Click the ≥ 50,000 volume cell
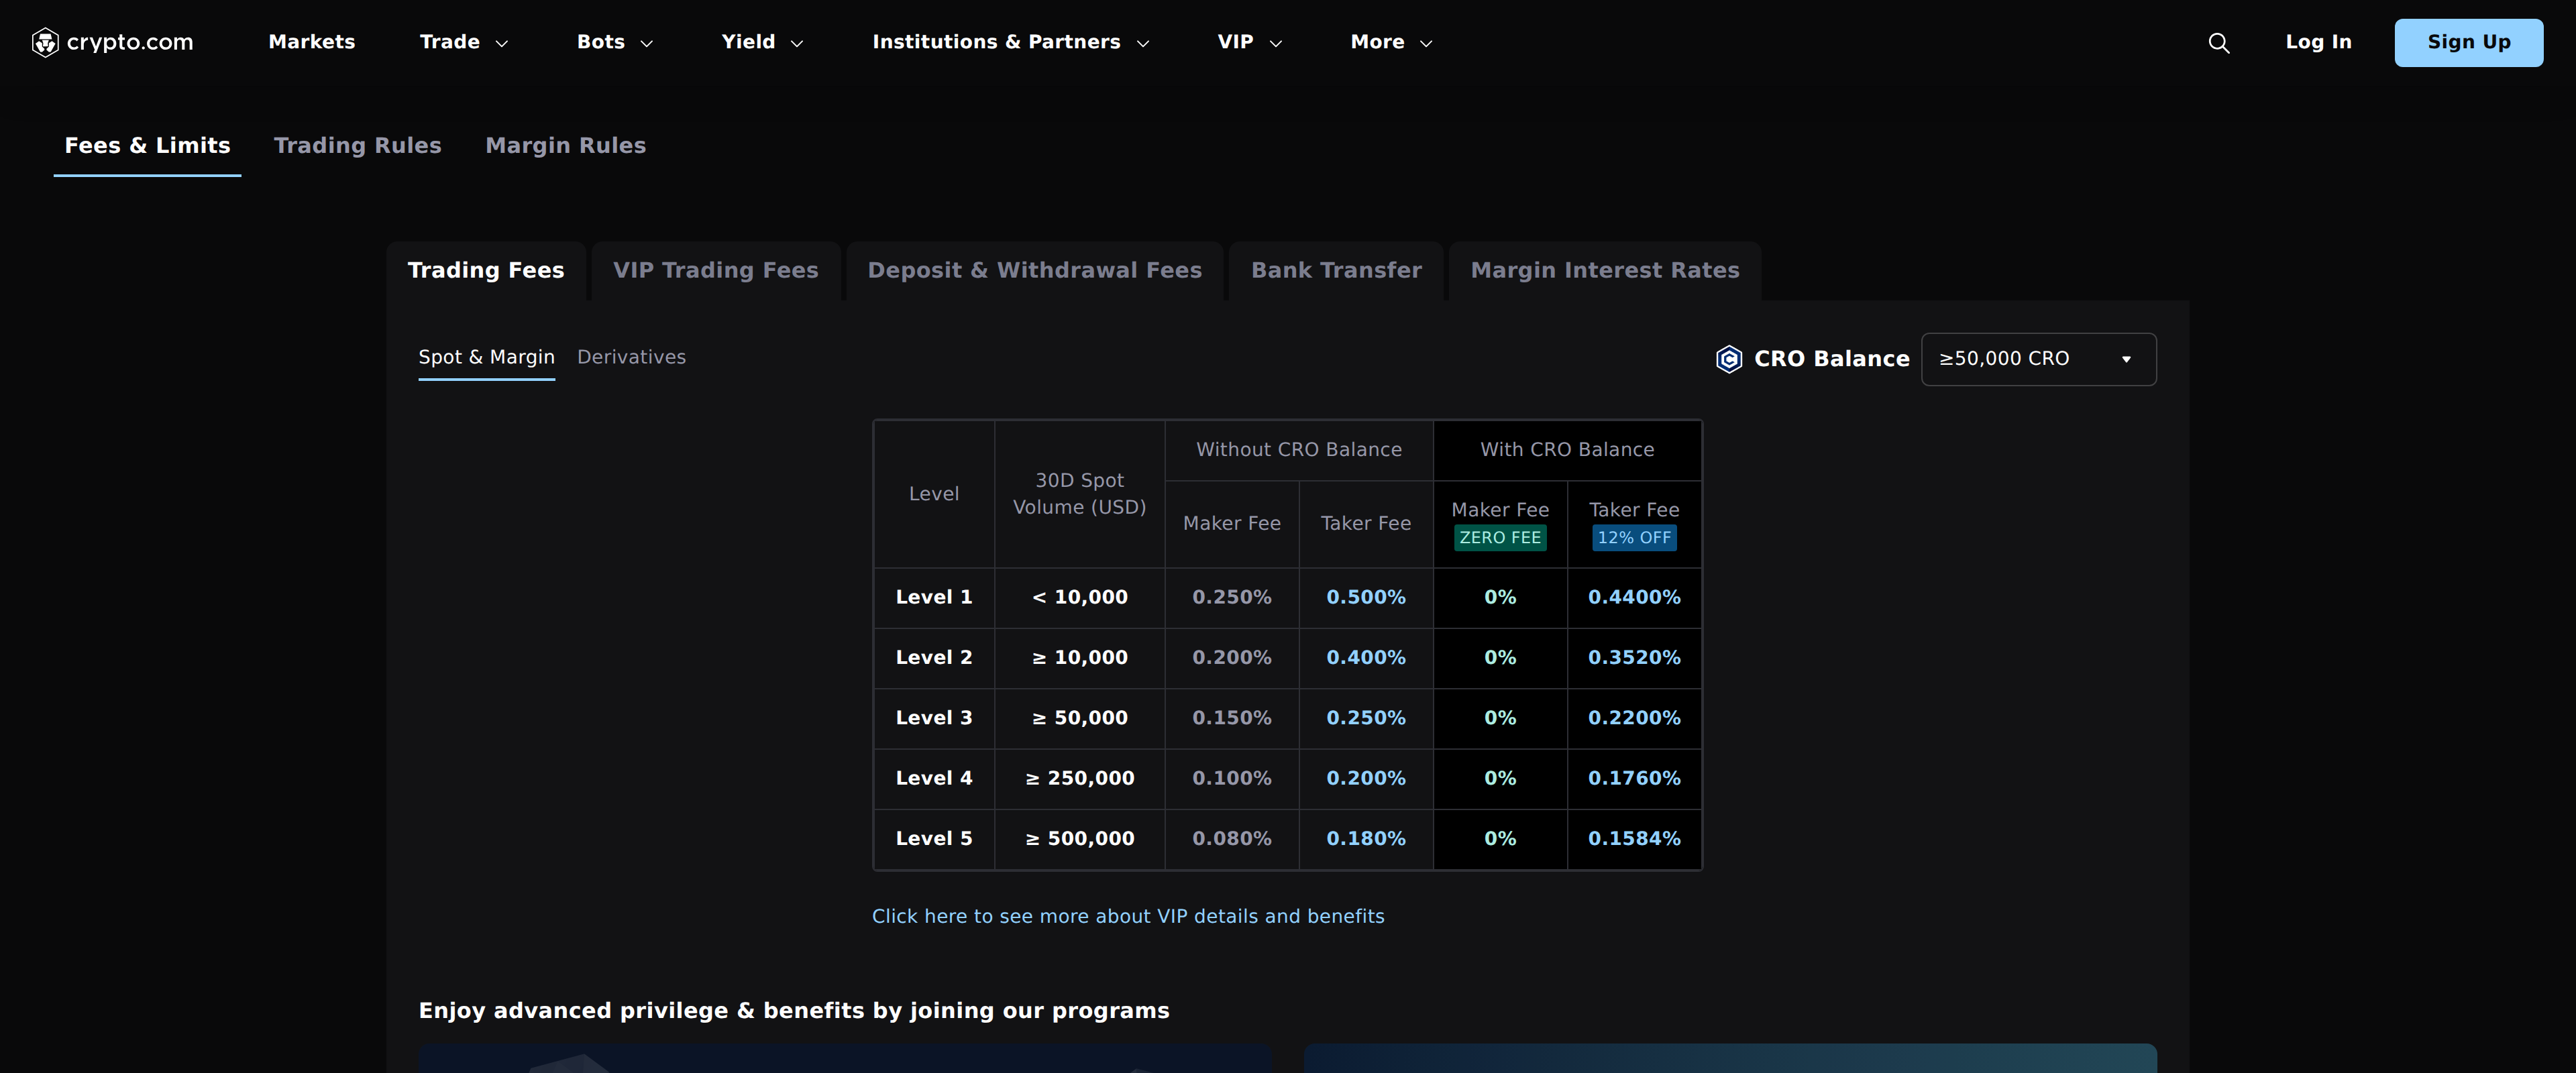2576x1073 pixels. pyautogui.click(x=1080, y=718)
